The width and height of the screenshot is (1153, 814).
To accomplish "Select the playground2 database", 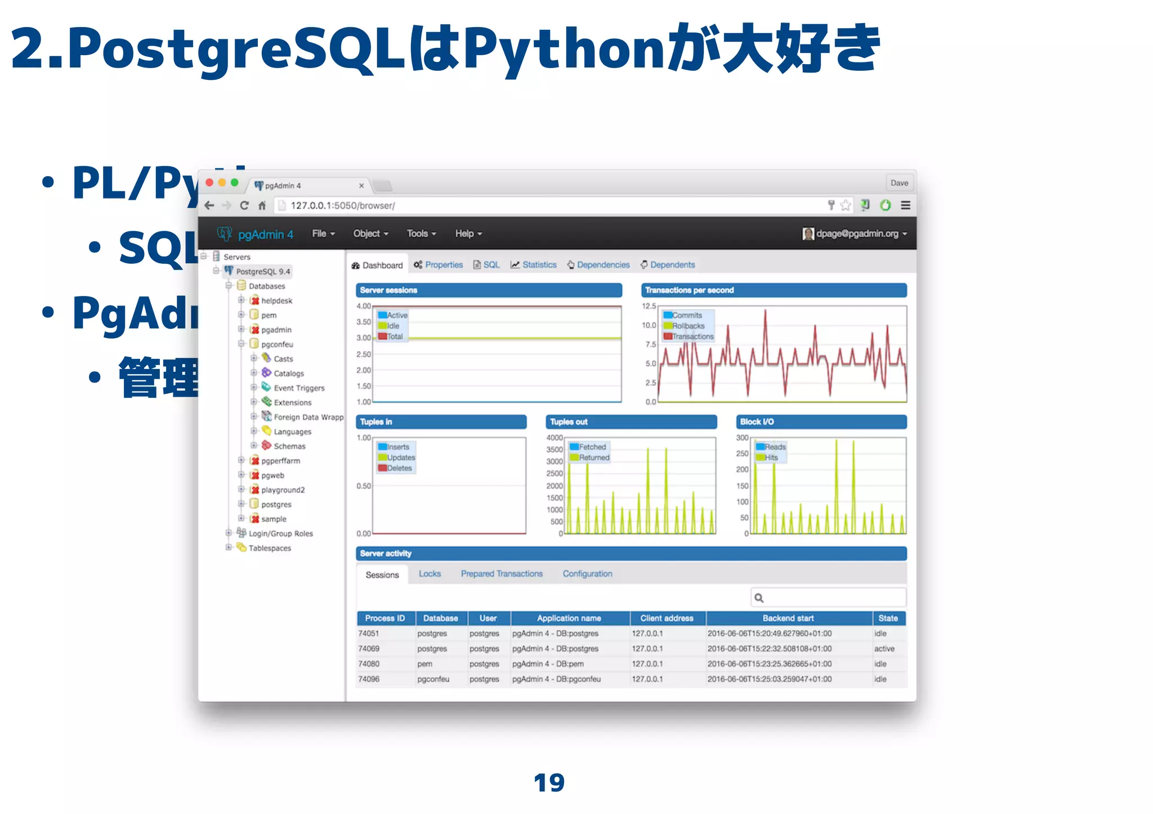I will click(283, 489).
